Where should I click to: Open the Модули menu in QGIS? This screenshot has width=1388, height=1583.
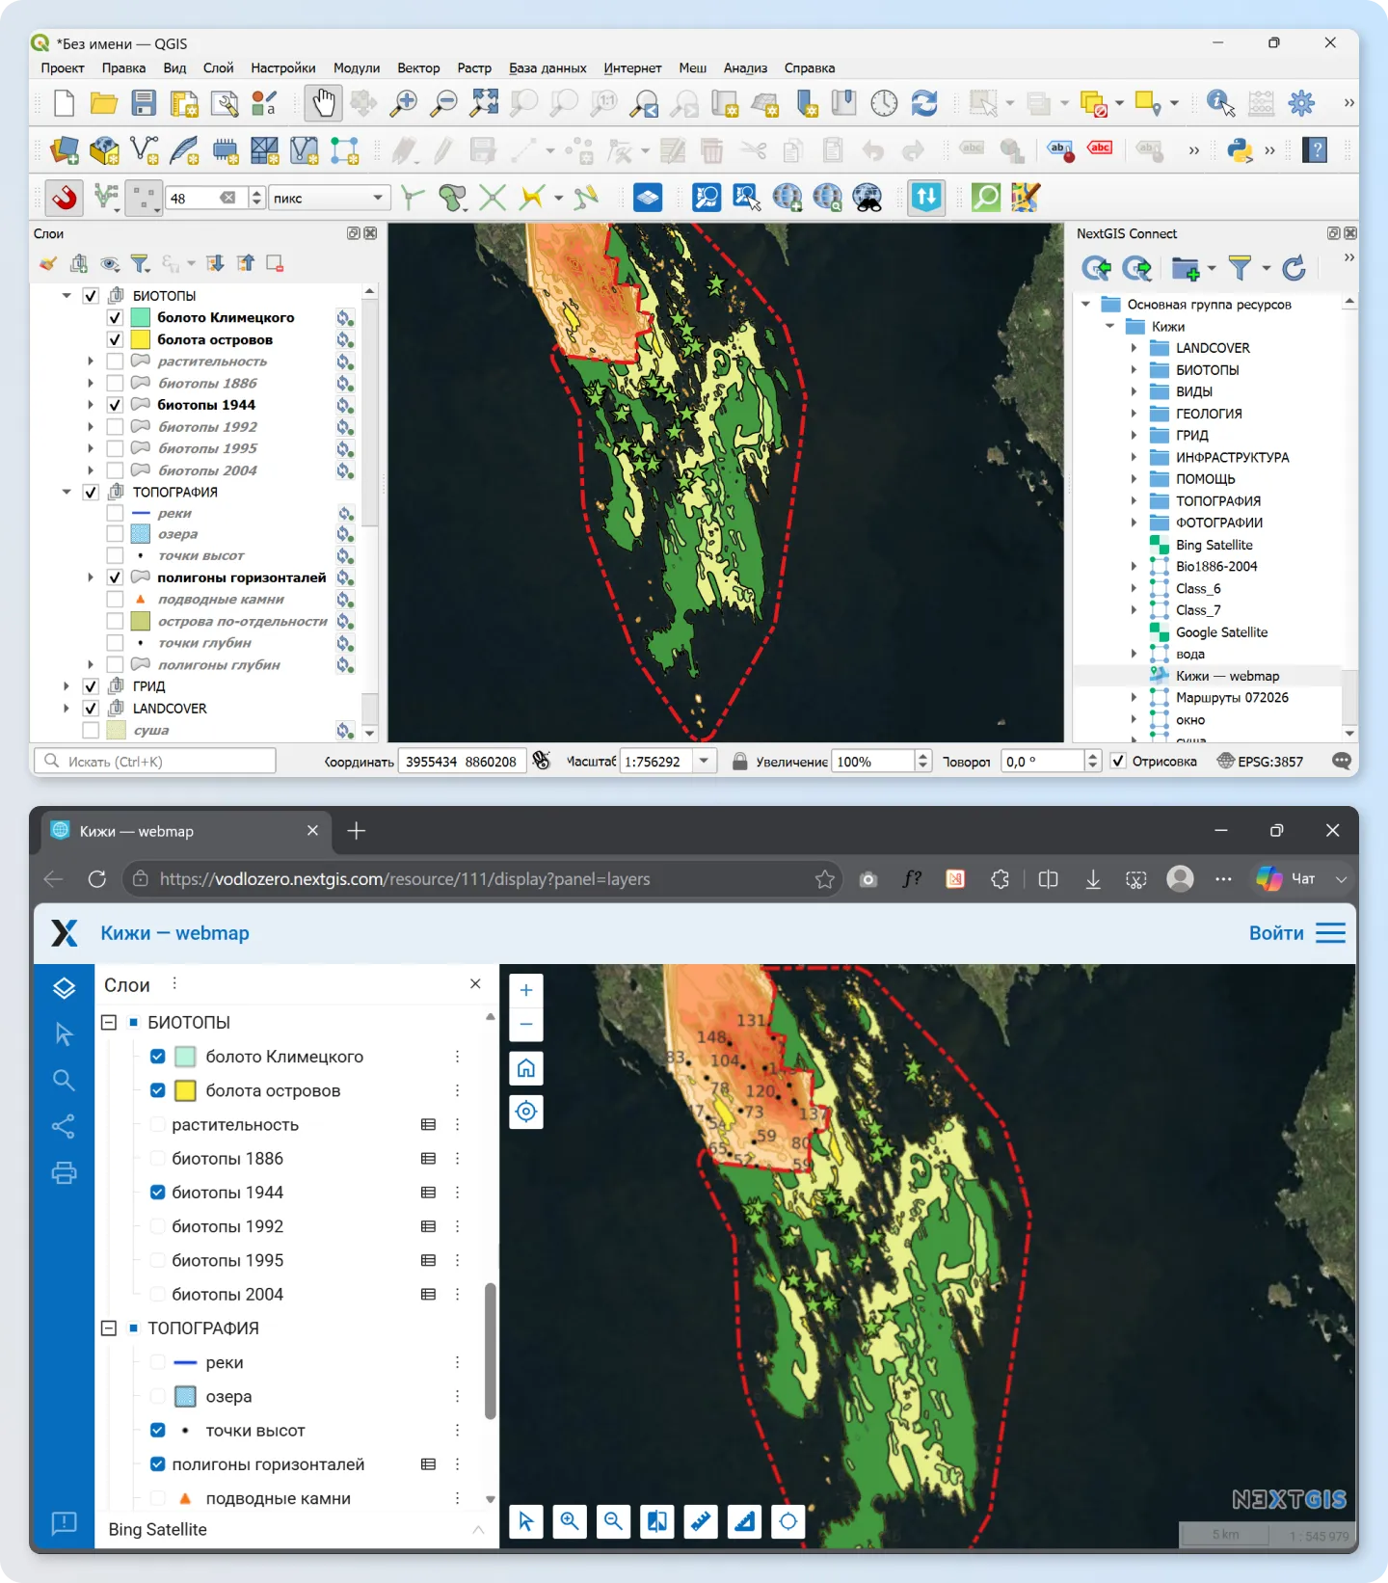point(357,67)
